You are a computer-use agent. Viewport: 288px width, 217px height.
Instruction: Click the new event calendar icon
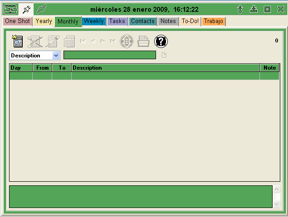17,42
